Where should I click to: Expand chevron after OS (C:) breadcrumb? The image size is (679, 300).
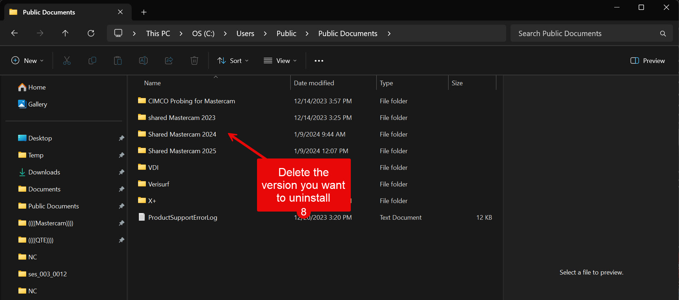click(x=225, y=34)
